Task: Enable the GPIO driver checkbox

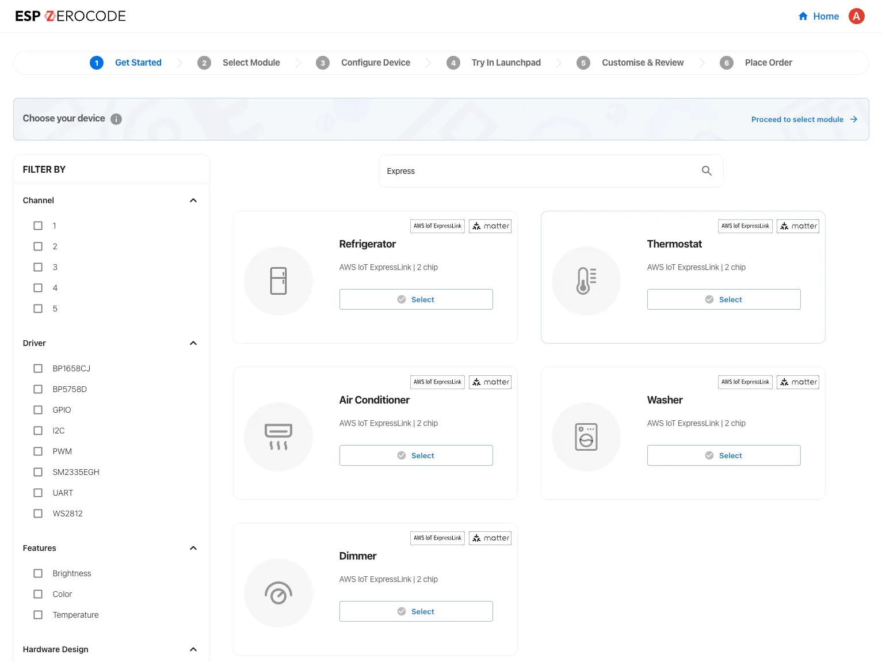Action: tap(38, 410)
